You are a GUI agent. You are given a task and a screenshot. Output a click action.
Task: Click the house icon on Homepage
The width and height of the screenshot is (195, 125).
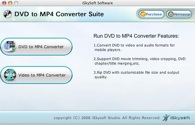click(x=171, y=14)
